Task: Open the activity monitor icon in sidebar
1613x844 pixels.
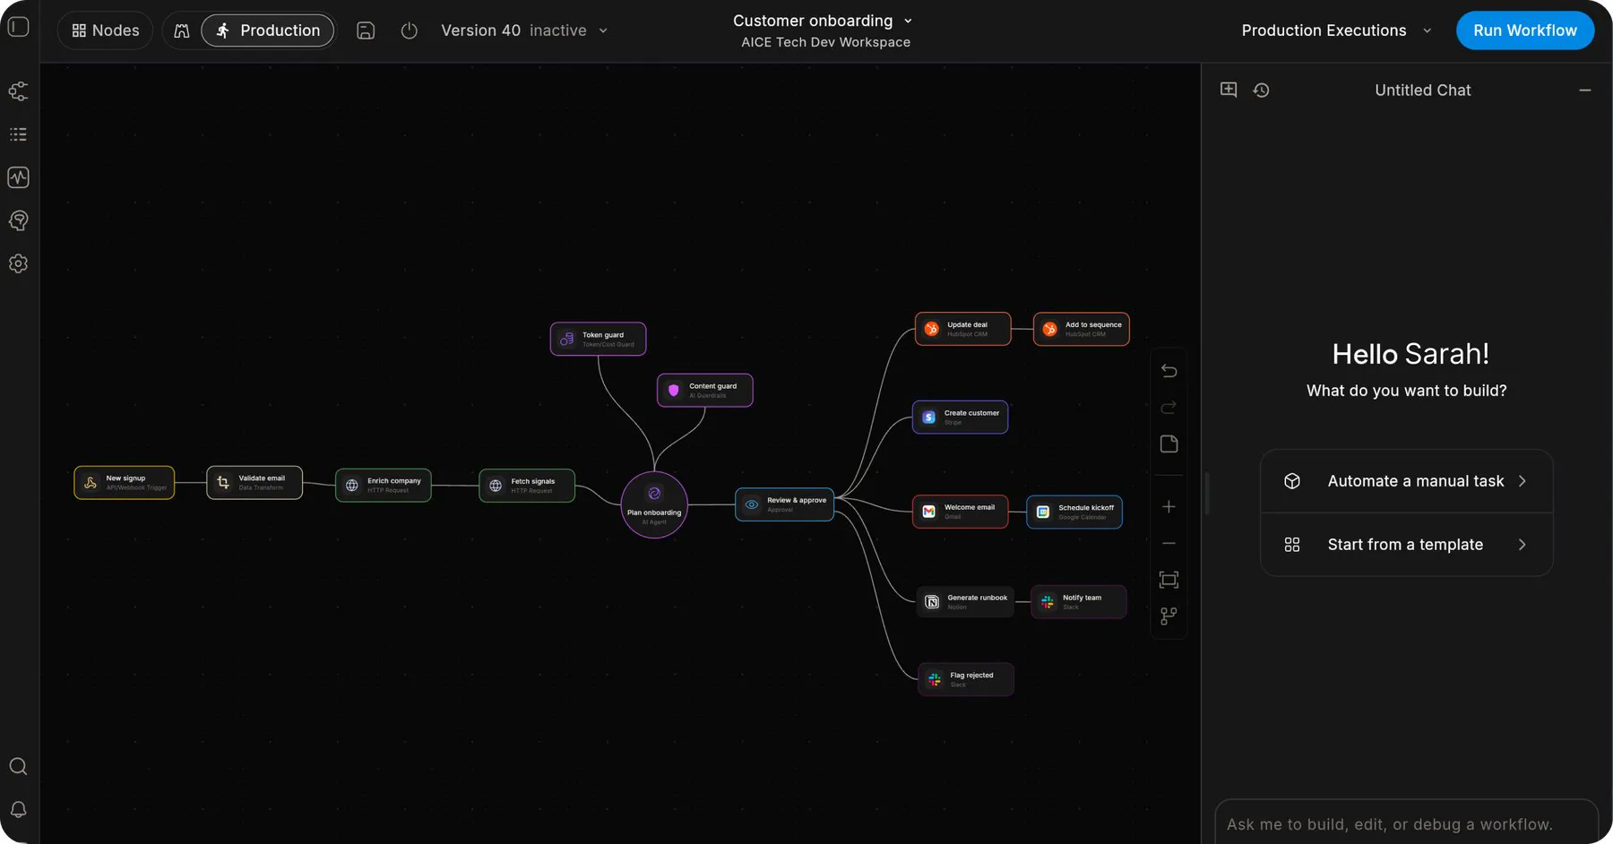Action: 19,177
